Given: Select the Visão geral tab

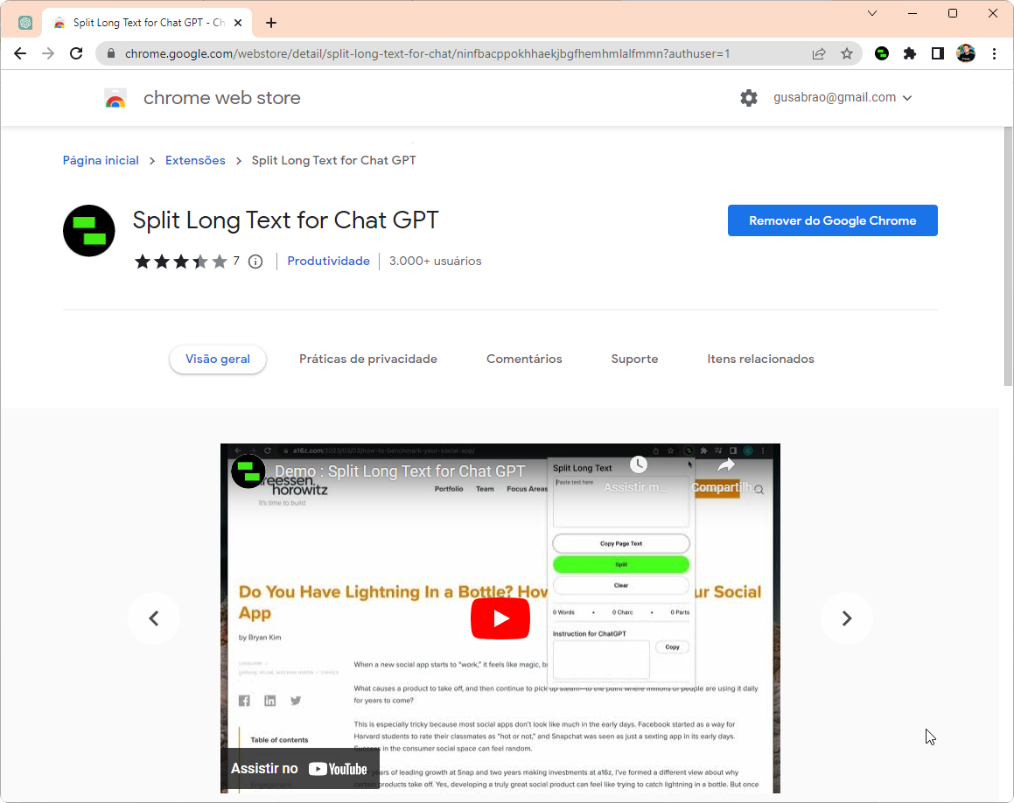Looking at the screenshot, I should (218, 359).
